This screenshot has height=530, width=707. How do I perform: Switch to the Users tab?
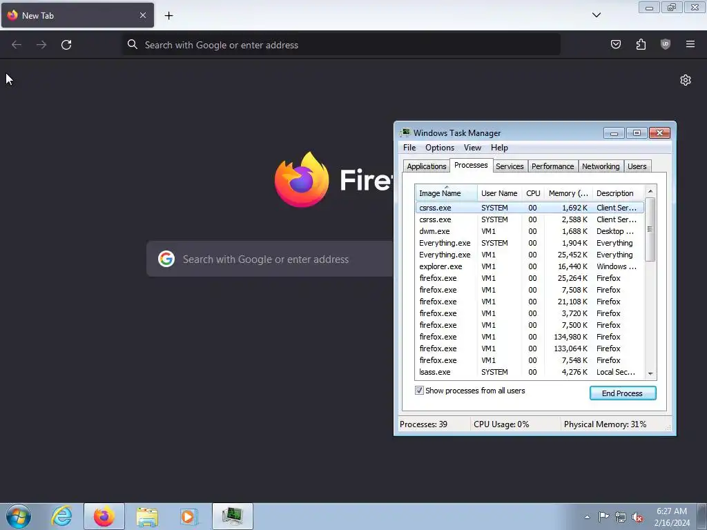[x=637, y=166]
